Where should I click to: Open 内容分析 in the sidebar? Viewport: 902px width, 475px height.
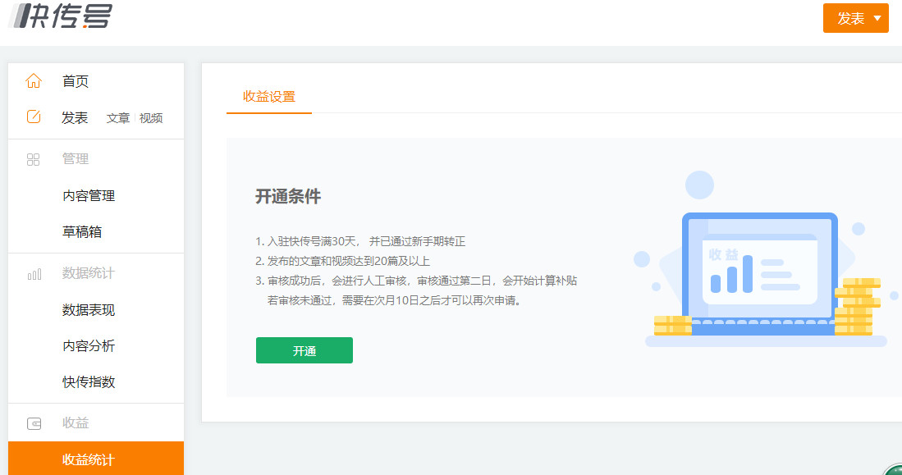pos(89,345)
